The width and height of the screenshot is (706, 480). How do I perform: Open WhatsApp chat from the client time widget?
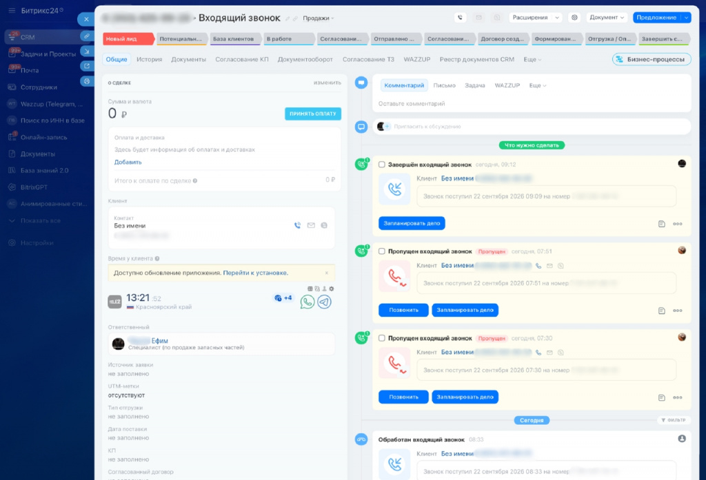(x=307, y=302)
